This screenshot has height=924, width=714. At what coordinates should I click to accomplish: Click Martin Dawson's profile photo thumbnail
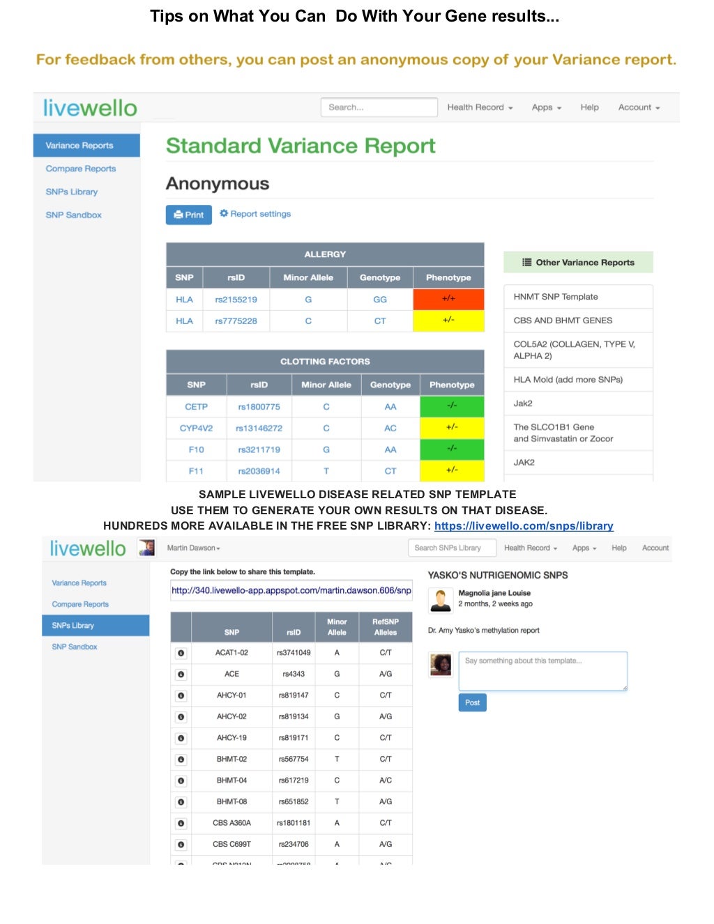pyautogui.click(x=146, y=548)
